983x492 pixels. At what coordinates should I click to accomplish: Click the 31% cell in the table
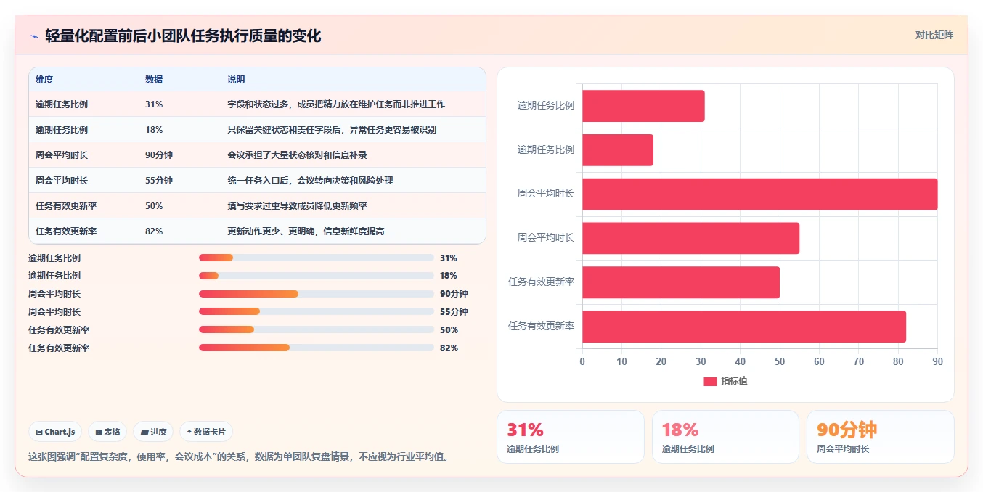click(154, 104)
